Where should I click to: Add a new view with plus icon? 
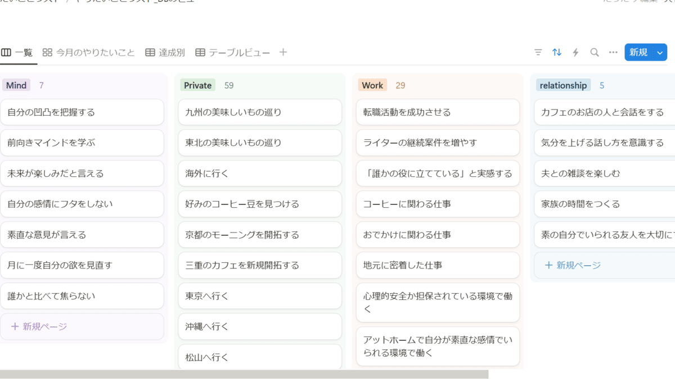click(x=283, y=52)
